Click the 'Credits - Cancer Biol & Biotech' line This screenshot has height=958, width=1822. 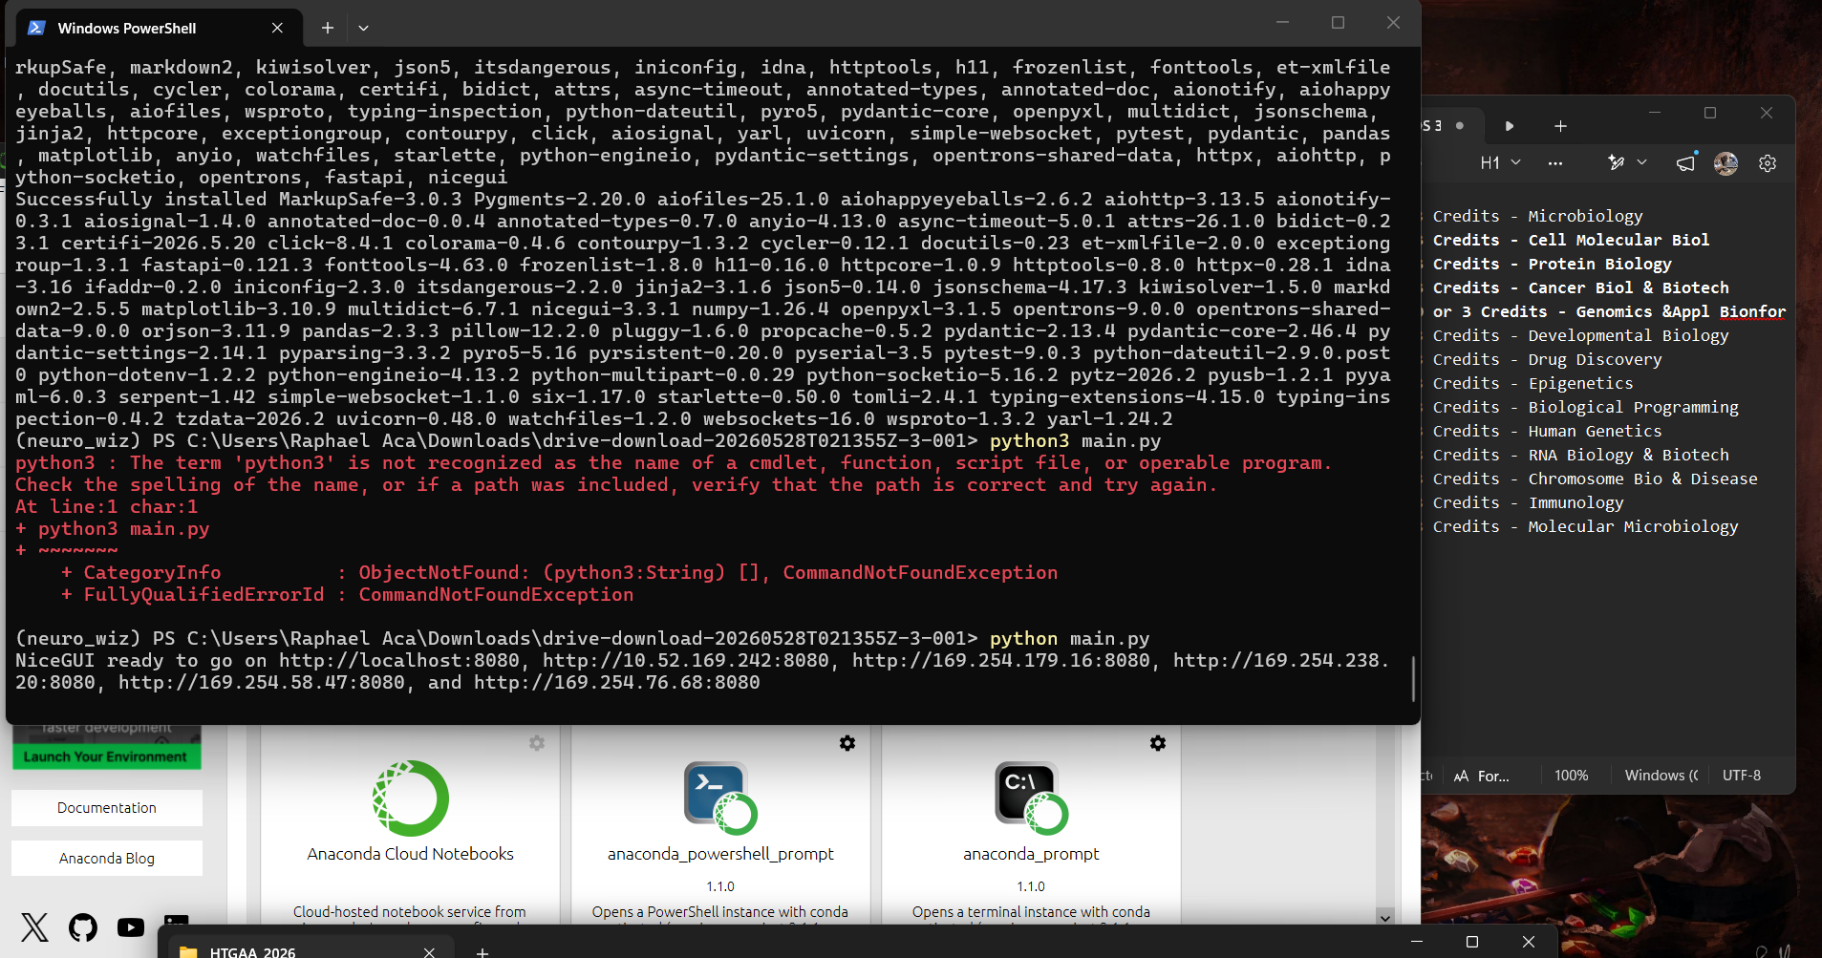(1581, 288)
